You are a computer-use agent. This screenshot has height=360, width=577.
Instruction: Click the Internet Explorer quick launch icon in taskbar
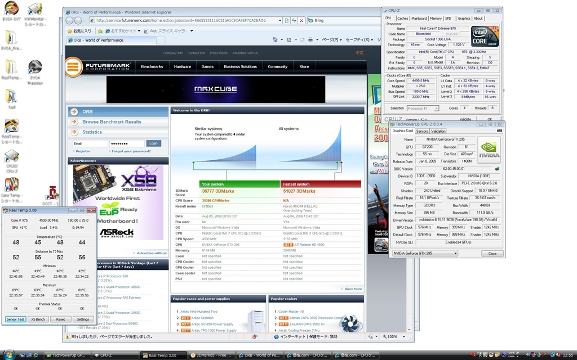point(35,355)
